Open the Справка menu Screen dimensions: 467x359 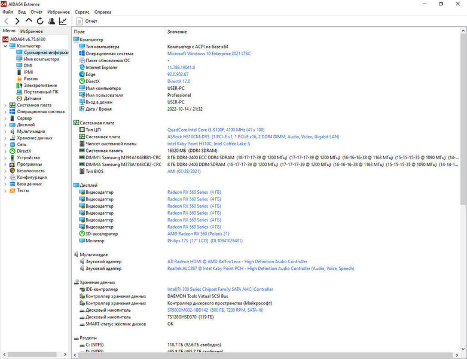point(103,12)
